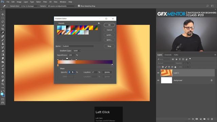Click lock transparent pixels icon
This screenshot has height=122, width=217.
click(163, 67)
